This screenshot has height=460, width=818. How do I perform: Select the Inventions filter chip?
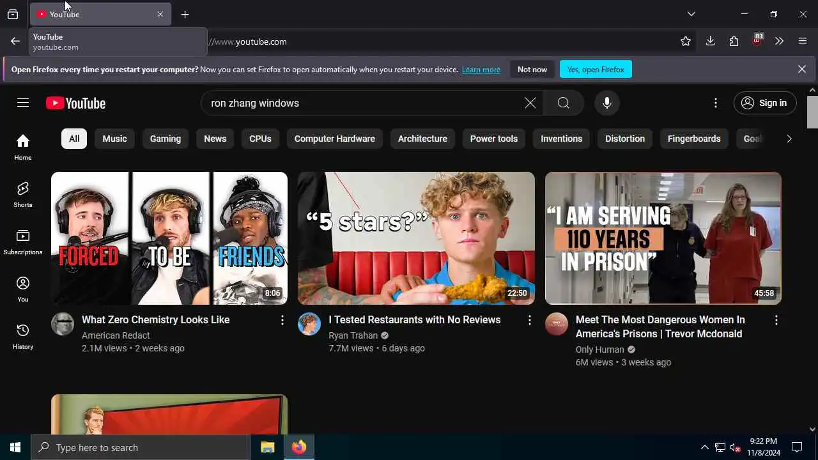click(562, 139)
